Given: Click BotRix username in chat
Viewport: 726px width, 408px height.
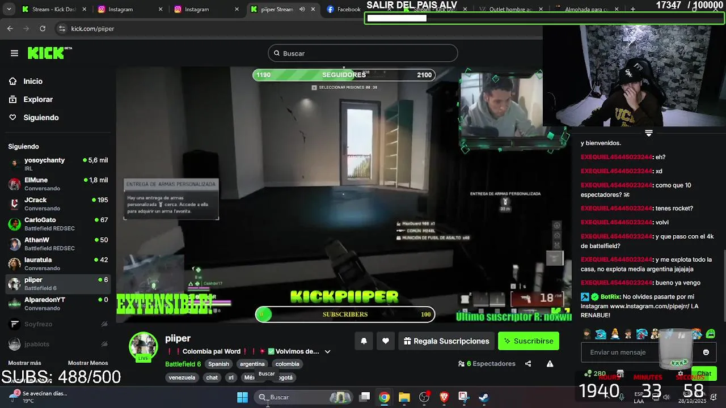Looking at the screenshot, I should 610,296.
